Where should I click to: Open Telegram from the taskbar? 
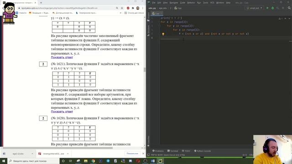108,161
